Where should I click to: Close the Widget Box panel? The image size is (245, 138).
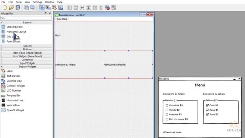point(50,13)
